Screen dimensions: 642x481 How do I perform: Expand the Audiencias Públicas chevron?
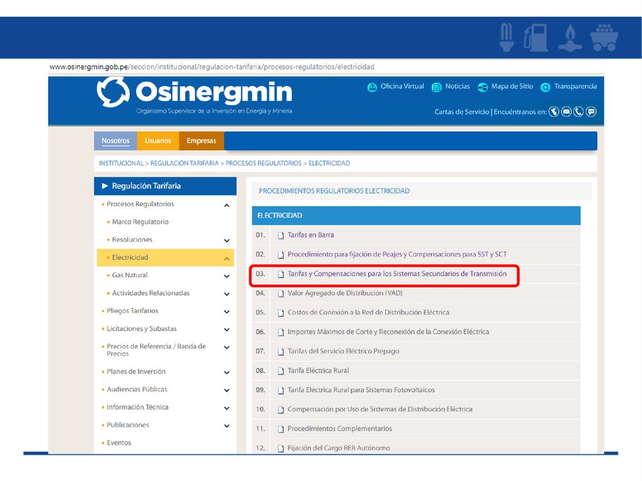point(227,390)
